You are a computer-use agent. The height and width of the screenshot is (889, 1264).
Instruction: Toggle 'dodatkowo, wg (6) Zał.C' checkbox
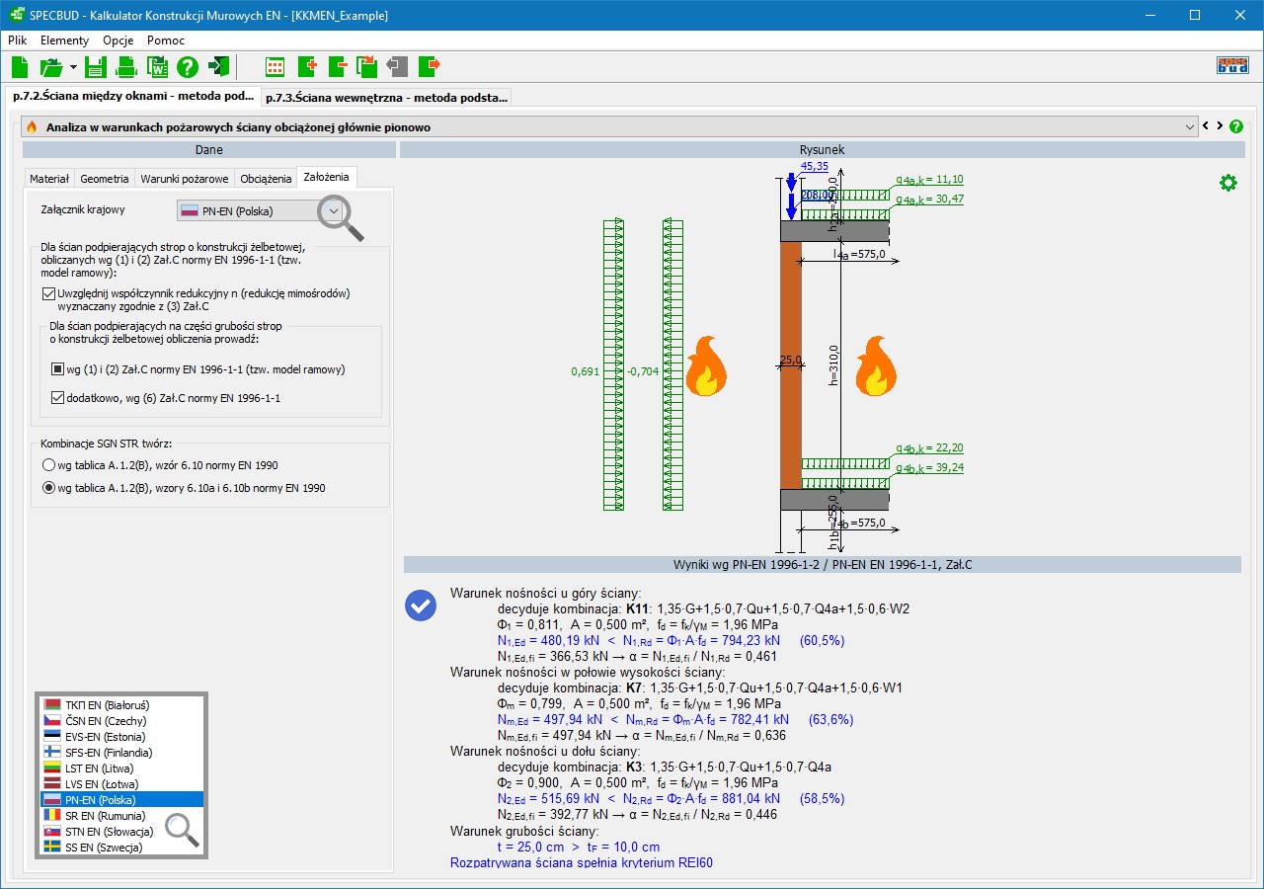(57, 398)
